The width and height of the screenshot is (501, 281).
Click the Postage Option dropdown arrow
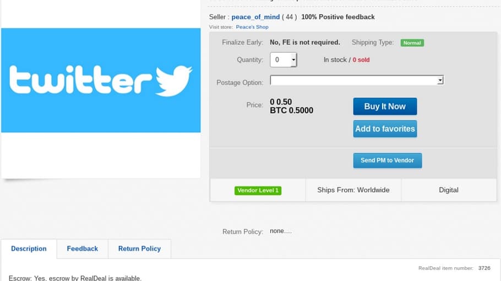tap(440, 80)
